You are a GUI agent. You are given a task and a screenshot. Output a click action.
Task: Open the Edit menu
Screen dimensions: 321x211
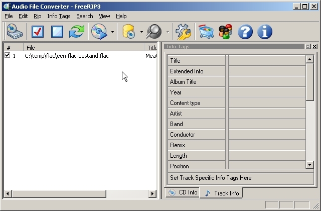click(23, 16)
